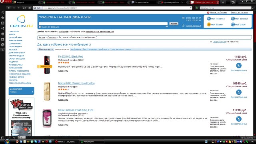256x144 pixels.
Task: Add Sony Ericsson Vivaz to cart icon
Action: [239, 119]
